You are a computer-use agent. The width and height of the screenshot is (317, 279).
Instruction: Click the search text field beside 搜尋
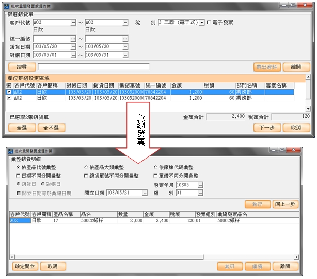click(x=93, y=67)
